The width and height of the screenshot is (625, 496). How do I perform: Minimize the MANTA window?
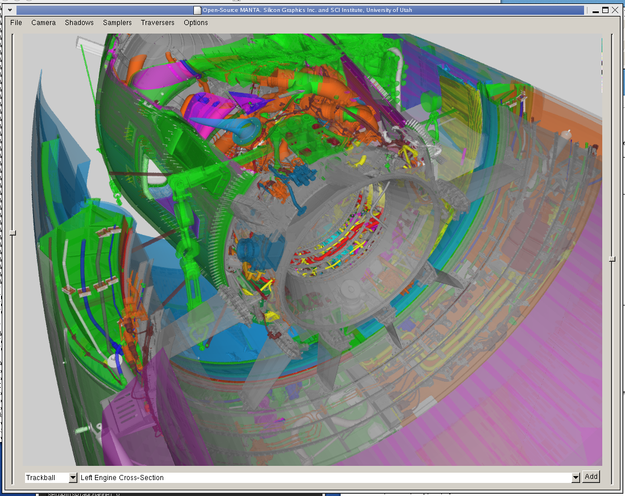click(595, 10)
